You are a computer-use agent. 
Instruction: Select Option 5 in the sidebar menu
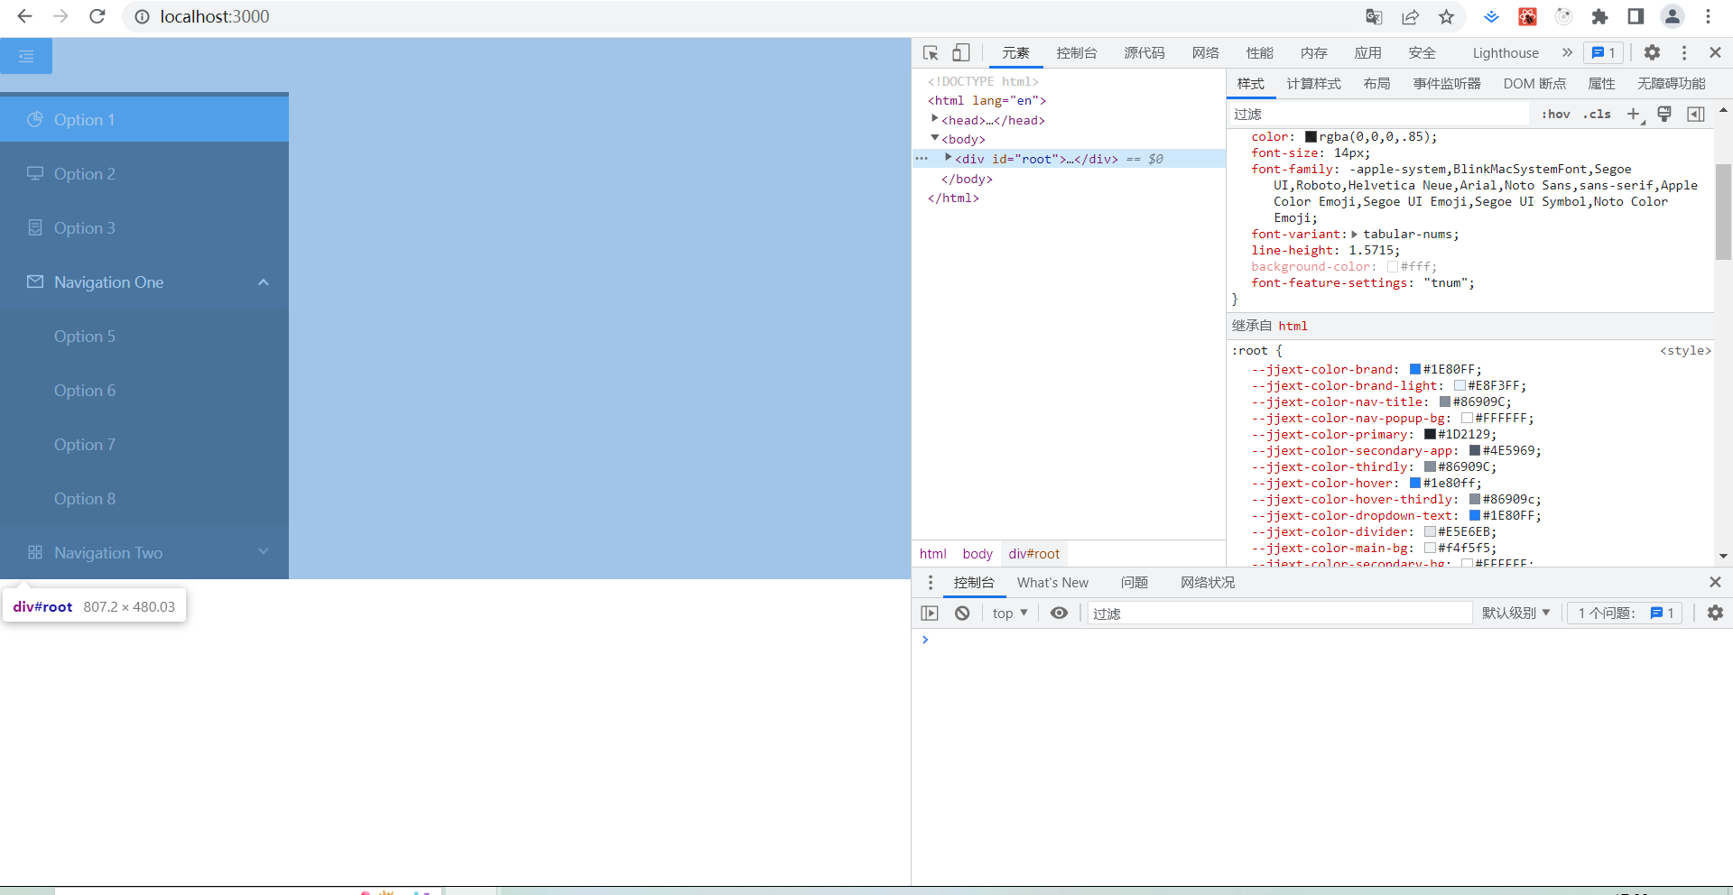[85, 336]
